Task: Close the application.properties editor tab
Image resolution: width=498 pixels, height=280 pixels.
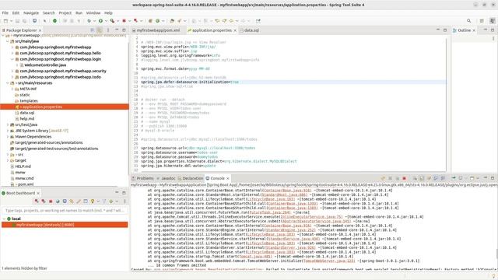Action: point(235,30)
